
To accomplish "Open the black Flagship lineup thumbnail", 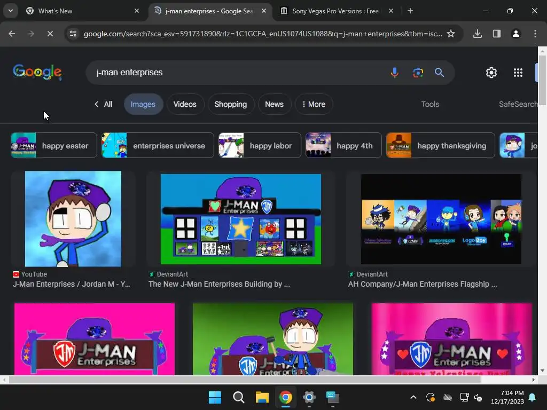I will click(x=441, y=219).
